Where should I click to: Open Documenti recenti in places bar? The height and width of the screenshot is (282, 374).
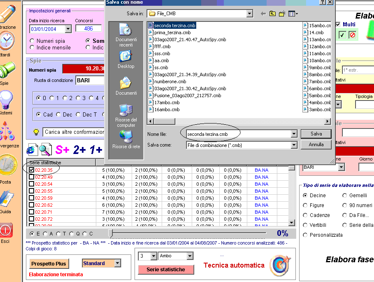tap(126, 35)
